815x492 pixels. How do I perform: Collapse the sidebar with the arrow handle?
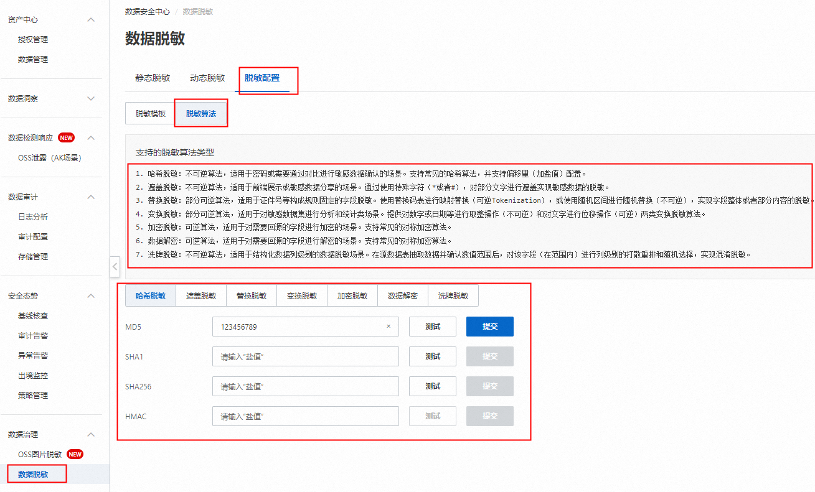click(115, 266)
